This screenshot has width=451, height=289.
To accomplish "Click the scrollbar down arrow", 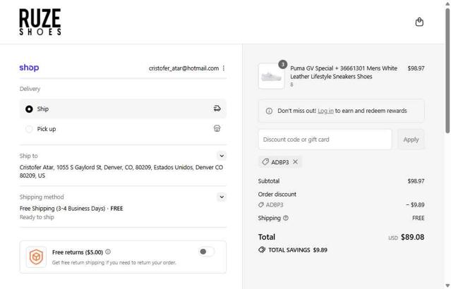I will [447, 286].
